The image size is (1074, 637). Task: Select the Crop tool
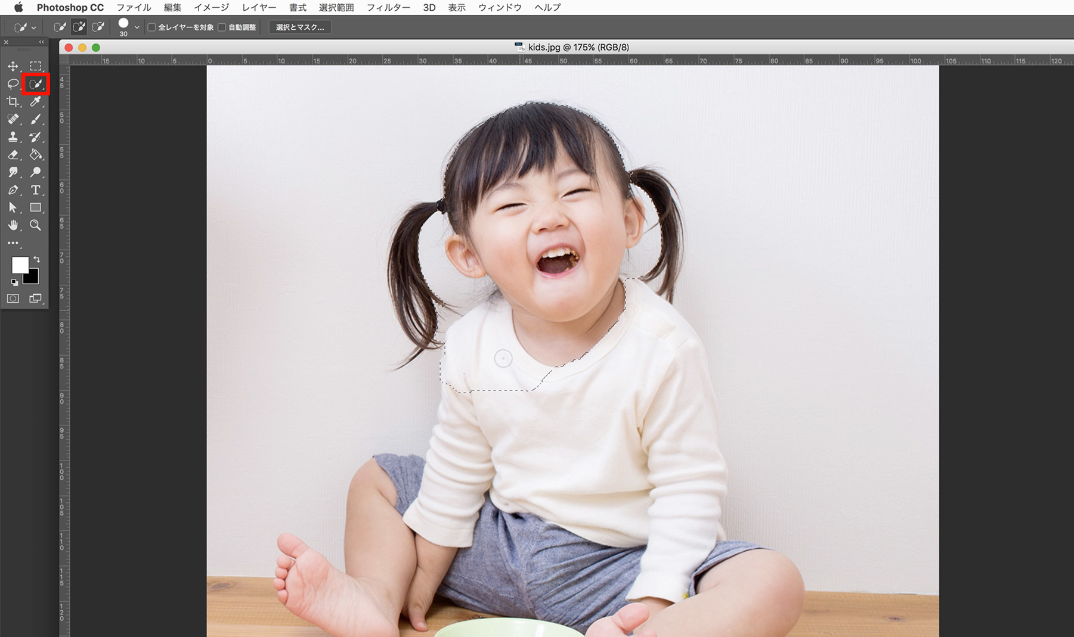point(13,102)
